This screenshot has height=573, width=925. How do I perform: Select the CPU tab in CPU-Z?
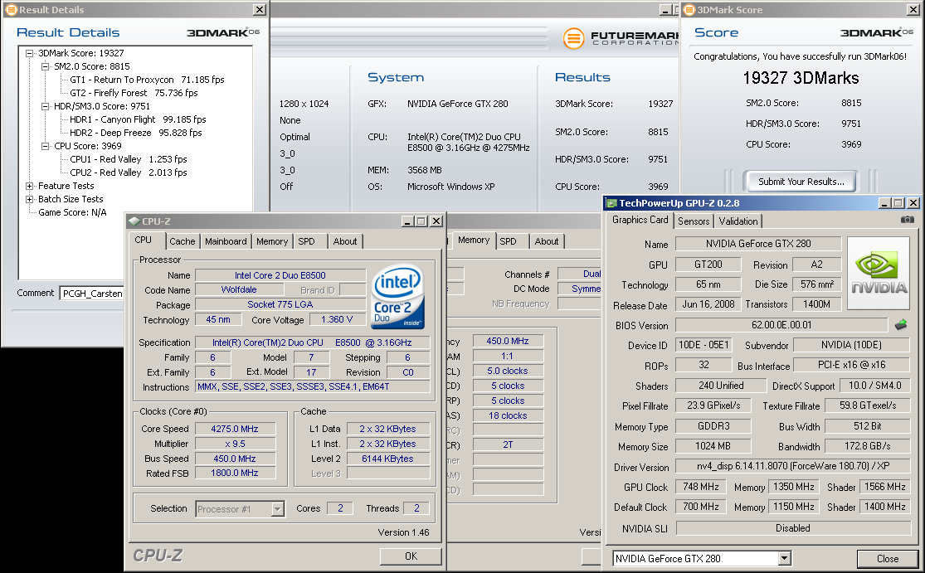tap(144, 240)
